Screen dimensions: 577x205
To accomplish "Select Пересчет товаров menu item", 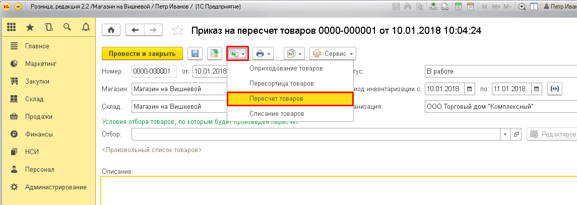I will [x=290, y=99].
